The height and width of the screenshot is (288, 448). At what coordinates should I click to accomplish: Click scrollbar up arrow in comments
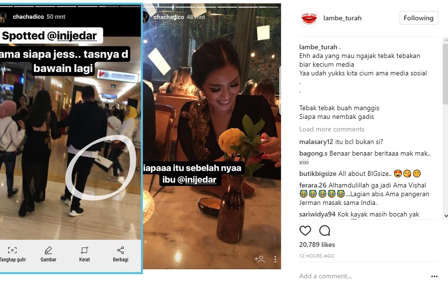pyautogui.click(x=446, y=40)
